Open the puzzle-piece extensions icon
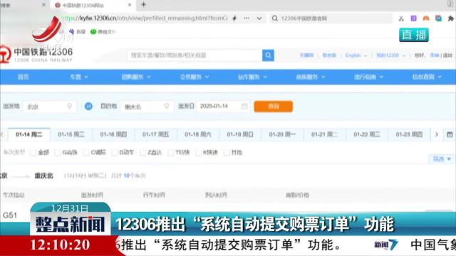Viewport: 456px width, 256px height. coord(450,18)
